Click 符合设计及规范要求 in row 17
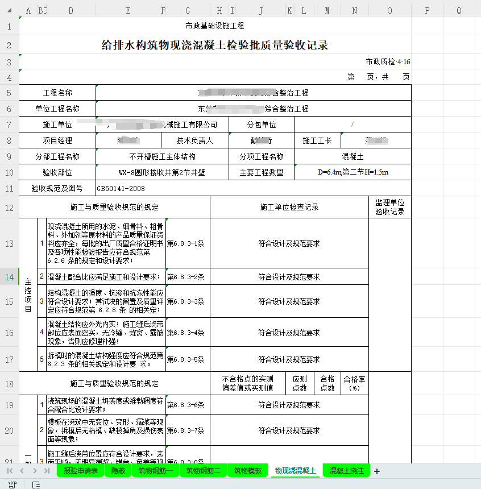Image resolution: width=481 pixels, height=489 pixels. click(x=289, y=359)
